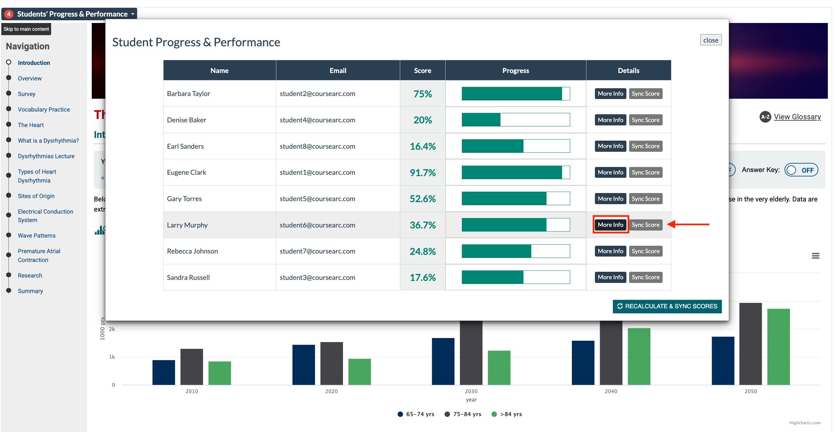Open Dysrhythmias Lecture navigation link
The height and width of the screenshot is (432, 837).
click(x=46, y=156)
